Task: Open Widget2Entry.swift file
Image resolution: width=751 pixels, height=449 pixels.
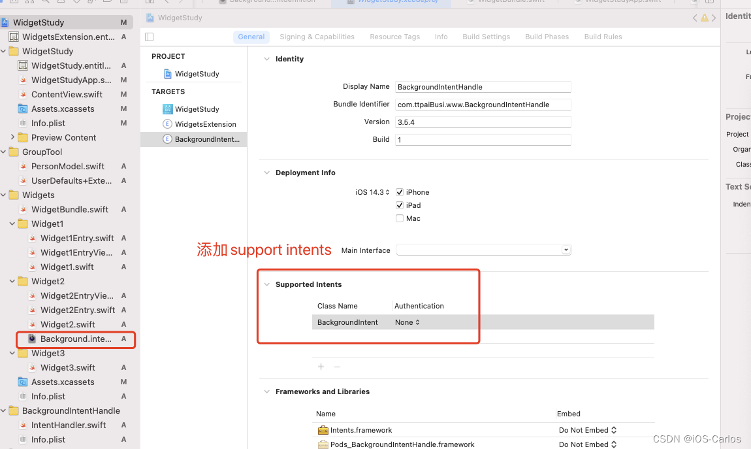Action: point(77,310)
